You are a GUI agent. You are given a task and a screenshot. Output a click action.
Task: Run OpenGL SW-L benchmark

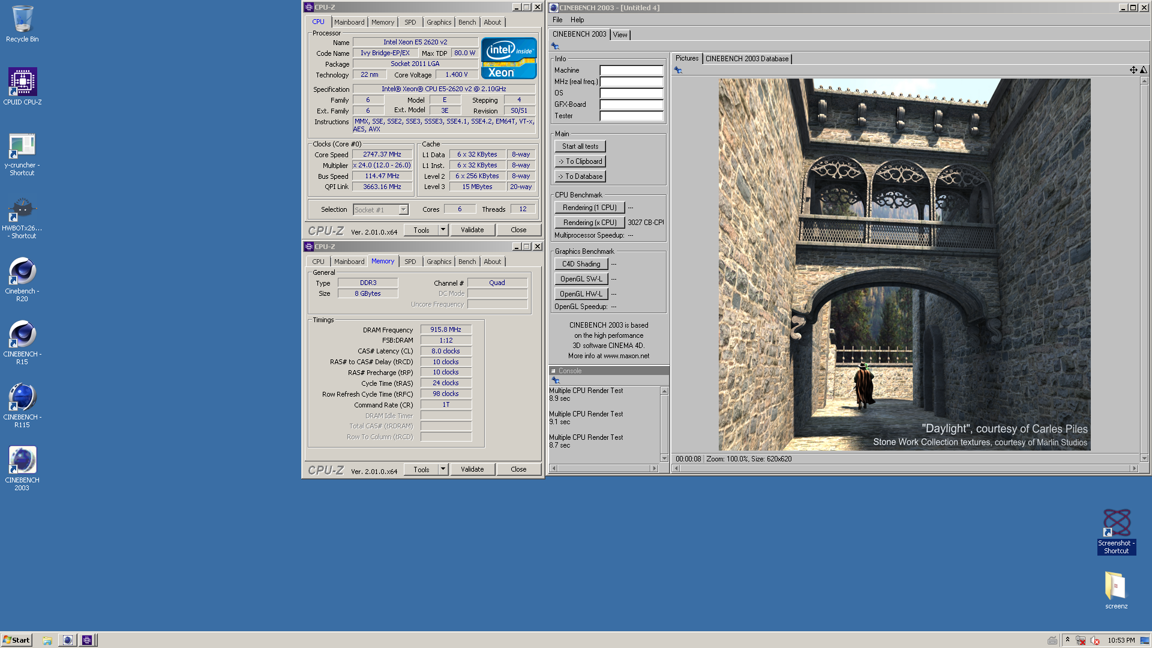pos(581,279)
